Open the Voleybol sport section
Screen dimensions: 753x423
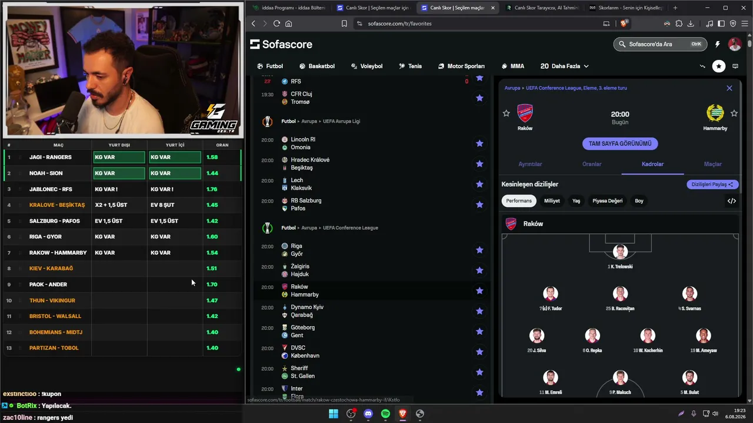click(366, 66)
